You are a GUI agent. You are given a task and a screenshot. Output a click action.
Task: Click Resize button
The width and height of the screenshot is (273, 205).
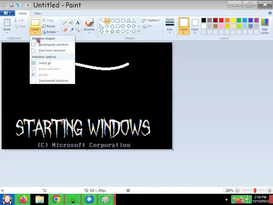(x=49, y=26)
